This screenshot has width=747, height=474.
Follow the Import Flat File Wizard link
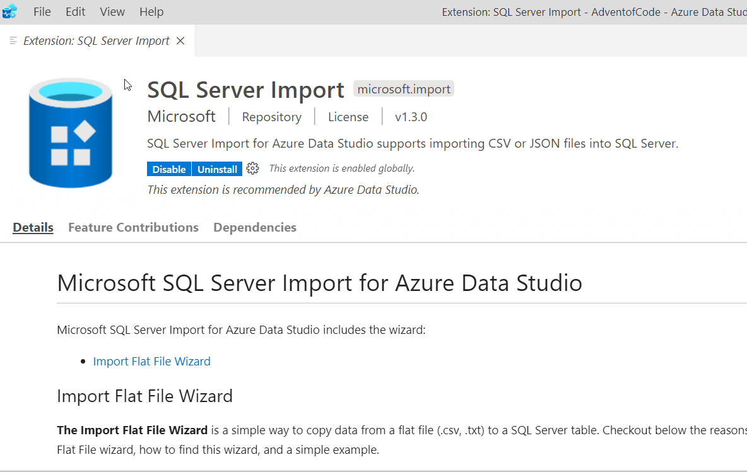(x=151, y=361)
